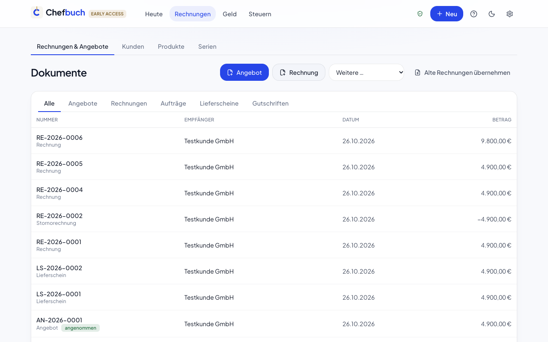This screenshot has height=342, width=548.
Task: Open invoice RE-2026-0005
Action: 274,167
